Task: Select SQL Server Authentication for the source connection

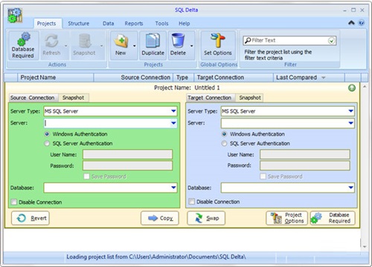Action: coord(47,143)
